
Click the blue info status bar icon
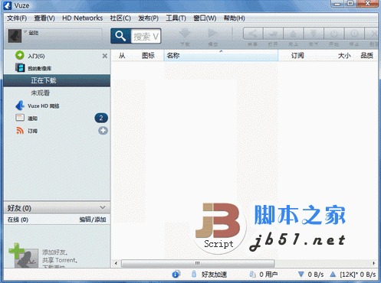pos(176,275)
